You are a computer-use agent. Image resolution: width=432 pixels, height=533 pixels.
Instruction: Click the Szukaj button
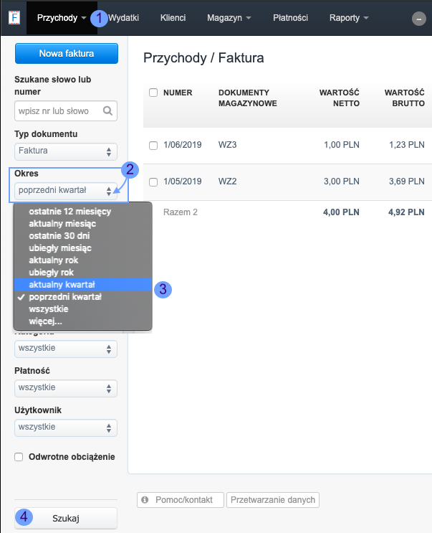point(66,518)
